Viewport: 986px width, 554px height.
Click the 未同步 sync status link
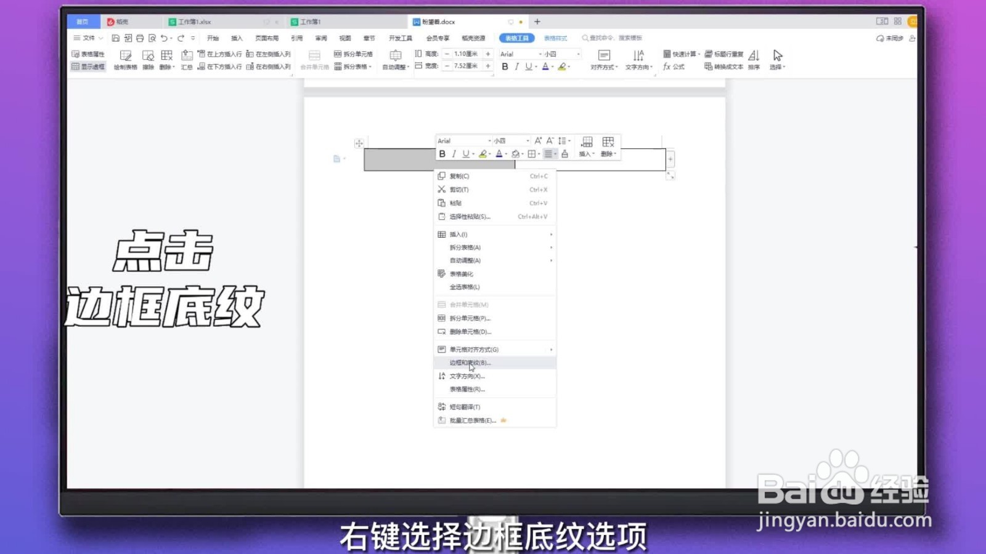click(892, 38)
